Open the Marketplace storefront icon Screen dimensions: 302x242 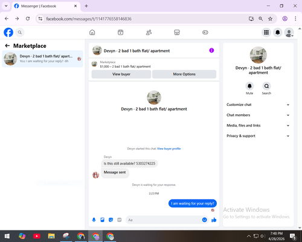177,32
